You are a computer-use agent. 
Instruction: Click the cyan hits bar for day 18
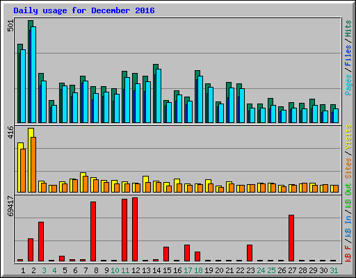click(200, 99)
